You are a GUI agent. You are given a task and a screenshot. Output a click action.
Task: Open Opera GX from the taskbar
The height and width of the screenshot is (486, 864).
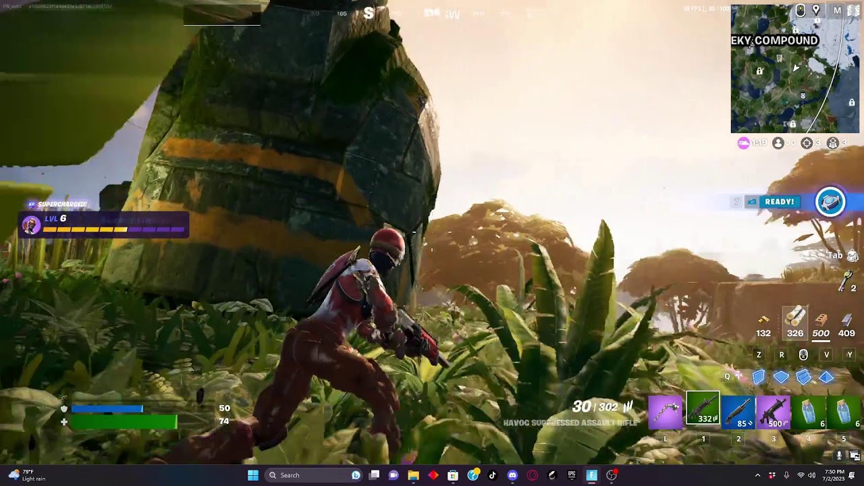532,475
